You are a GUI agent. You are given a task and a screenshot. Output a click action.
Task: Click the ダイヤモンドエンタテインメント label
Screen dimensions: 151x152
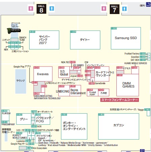[x=76, y=80]
